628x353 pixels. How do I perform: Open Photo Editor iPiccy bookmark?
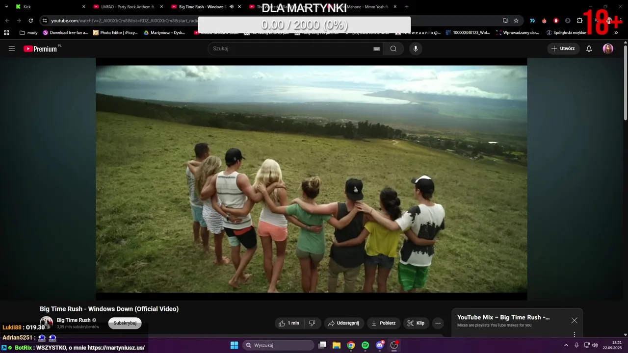115,33
